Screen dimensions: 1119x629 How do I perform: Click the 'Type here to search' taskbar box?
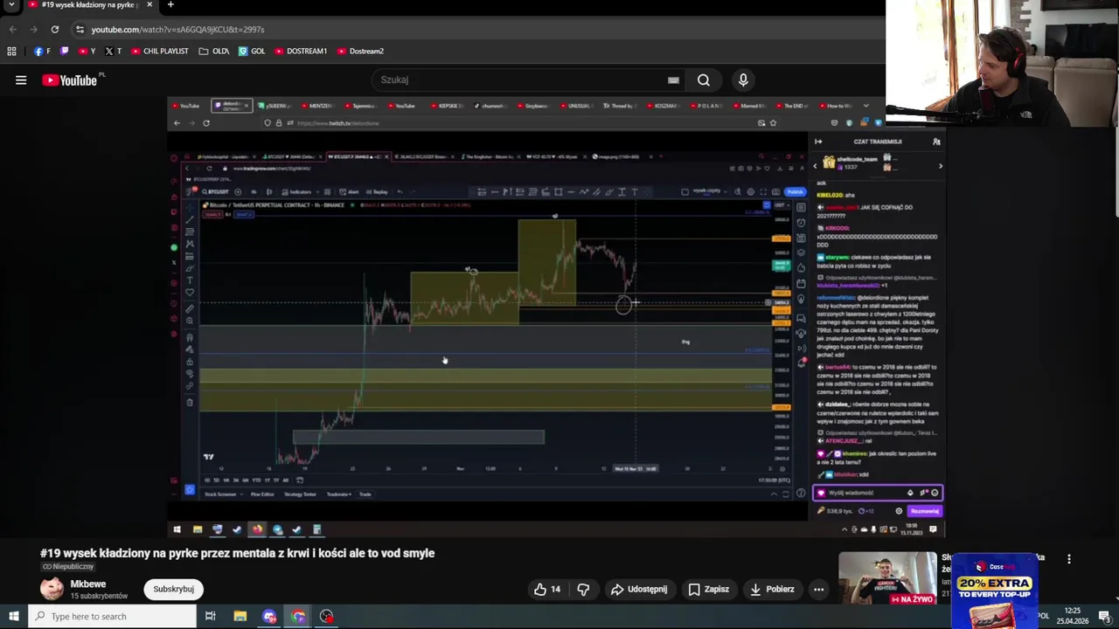112,616
